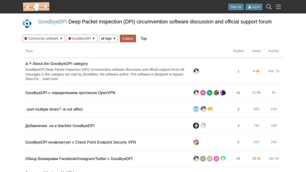The image size is (306, 172).
Task: Click Sep '19 activity date
Action: point(274,71)
